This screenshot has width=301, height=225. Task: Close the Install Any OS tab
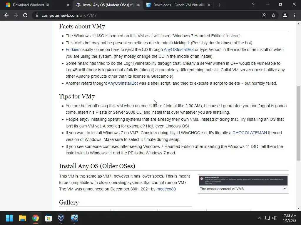pos(138,5)
